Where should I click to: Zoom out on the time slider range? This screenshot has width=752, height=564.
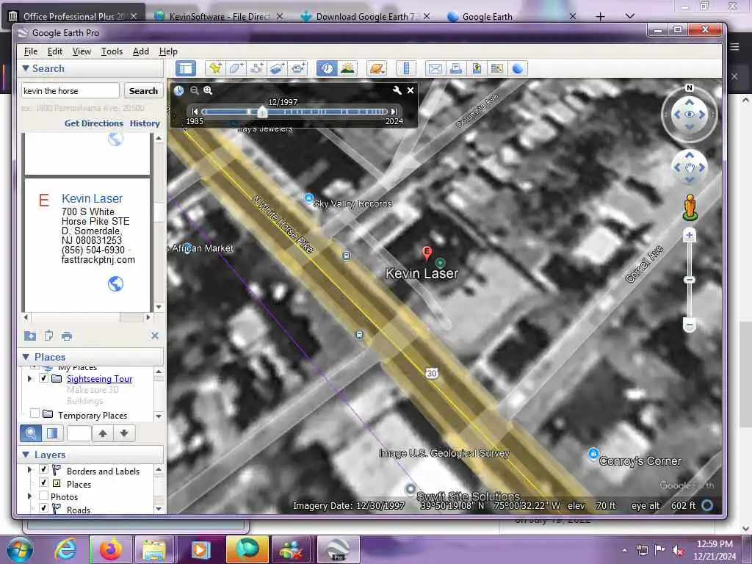point(194,90)
